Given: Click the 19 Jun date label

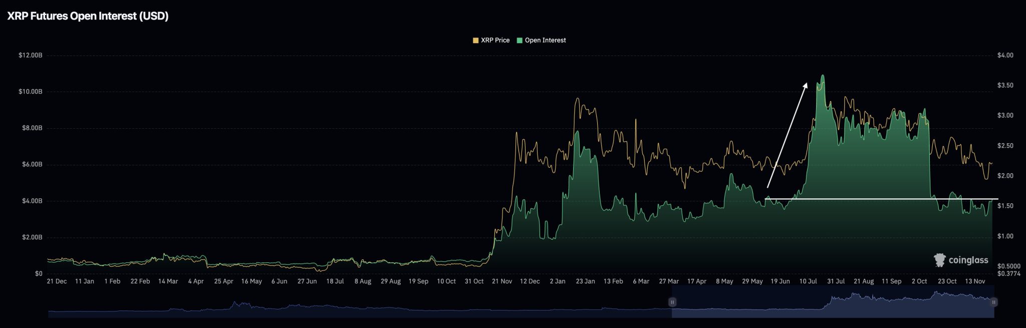Looking at the screenshot, I should coord(780,281).
